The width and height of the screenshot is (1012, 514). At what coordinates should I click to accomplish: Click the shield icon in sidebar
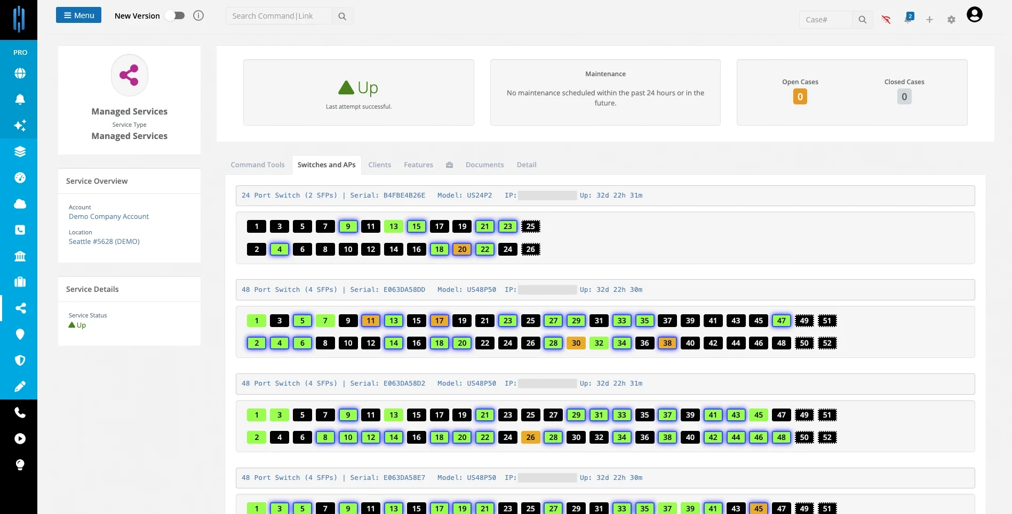coord(20,361)
